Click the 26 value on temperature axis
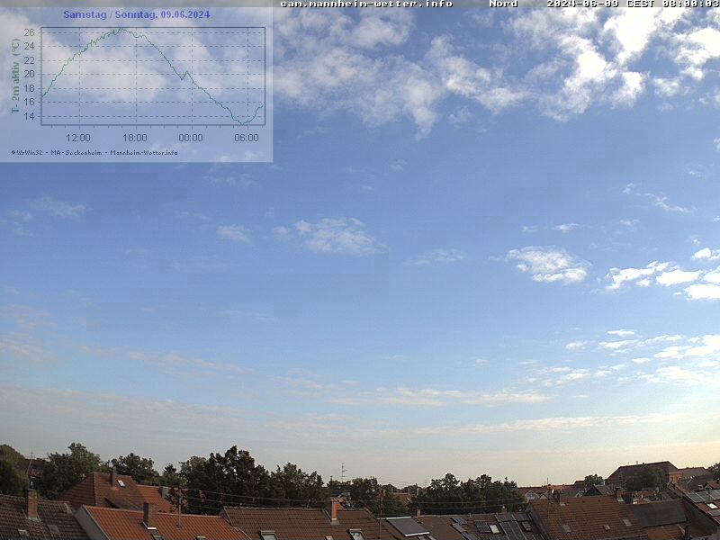The image size is (720, 540). pyautogui.click(x=29, y=32)
